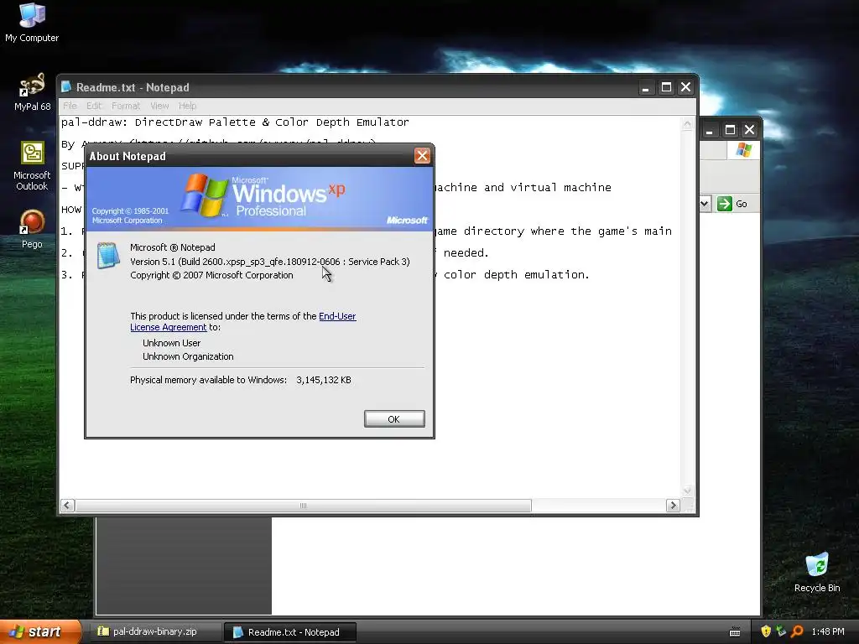Click Windows flag logo in background window
859x644 pixels.
[744, 149]
